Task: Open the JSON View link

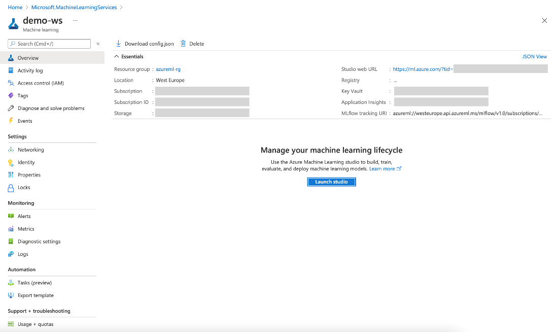Action: (535, 57)
